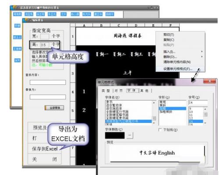Click the 字号 size input showing 14
This screenshot has width=219, height=175.
[x=198, y=103]
